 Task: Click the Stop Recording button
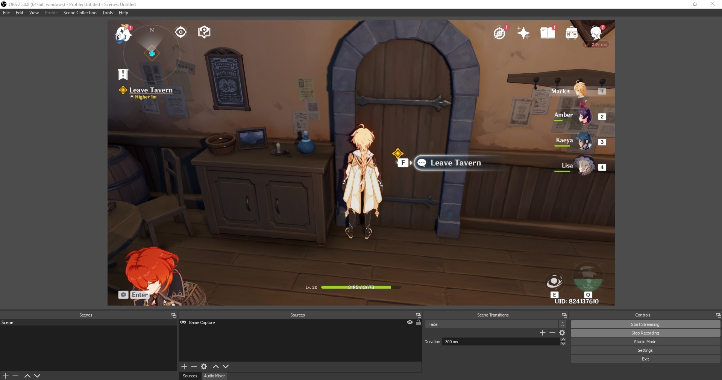coord(645,333)
